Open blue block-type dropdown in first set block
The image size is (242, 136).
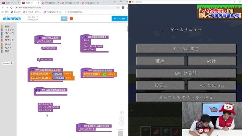58,74
